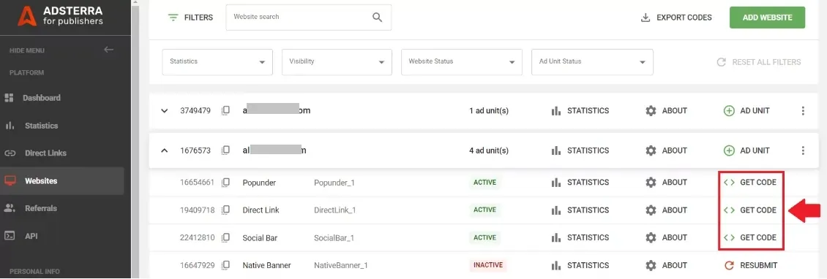Click the Hide Menu label

pyautogui.click(x=27, y=50)
